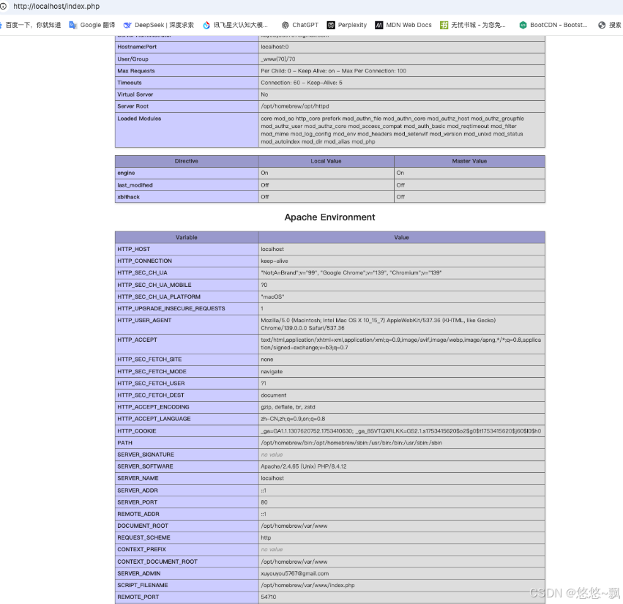The image size is (623, 604).
Task: Select the last_modified directive row
Action: point(330,185)
